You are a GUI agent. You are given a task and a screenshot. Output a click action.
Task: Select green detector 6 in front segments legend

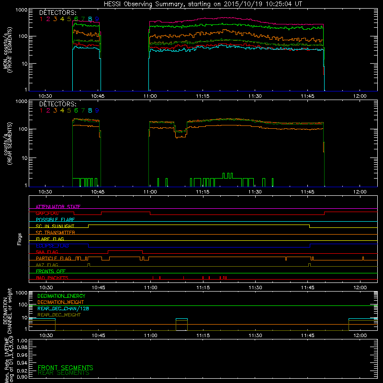click(x=76, y=19)
